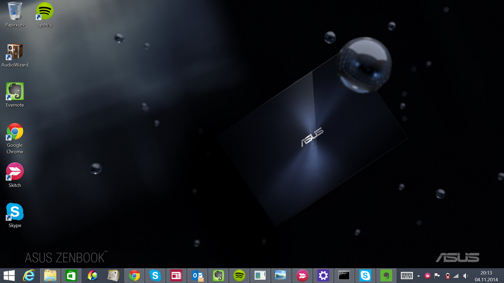Switch to Command Prompt in the taskbar

click(x=344, y=275)
